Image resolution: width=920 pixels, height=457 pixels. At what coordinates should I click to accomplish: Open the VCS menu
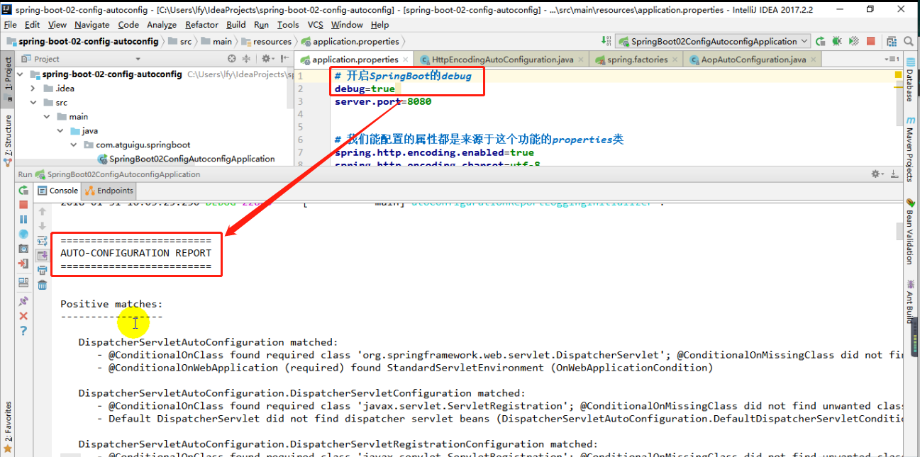(x=315, y=24)
